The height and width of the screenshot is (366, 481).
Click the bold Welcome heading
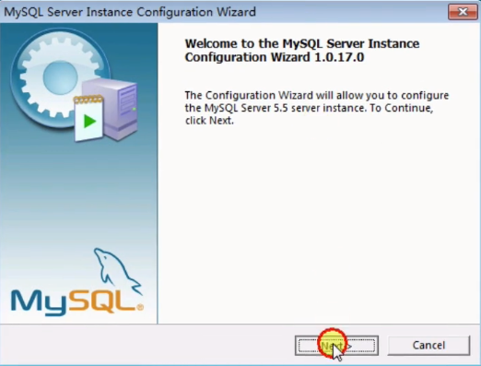(x=302, y=51)
